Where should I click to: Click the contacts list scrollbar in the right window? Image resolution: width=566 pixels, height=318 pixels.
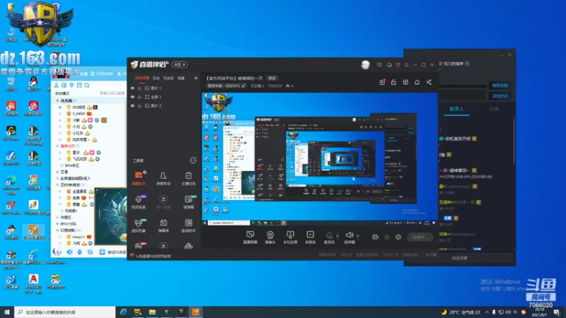(514, 141)
